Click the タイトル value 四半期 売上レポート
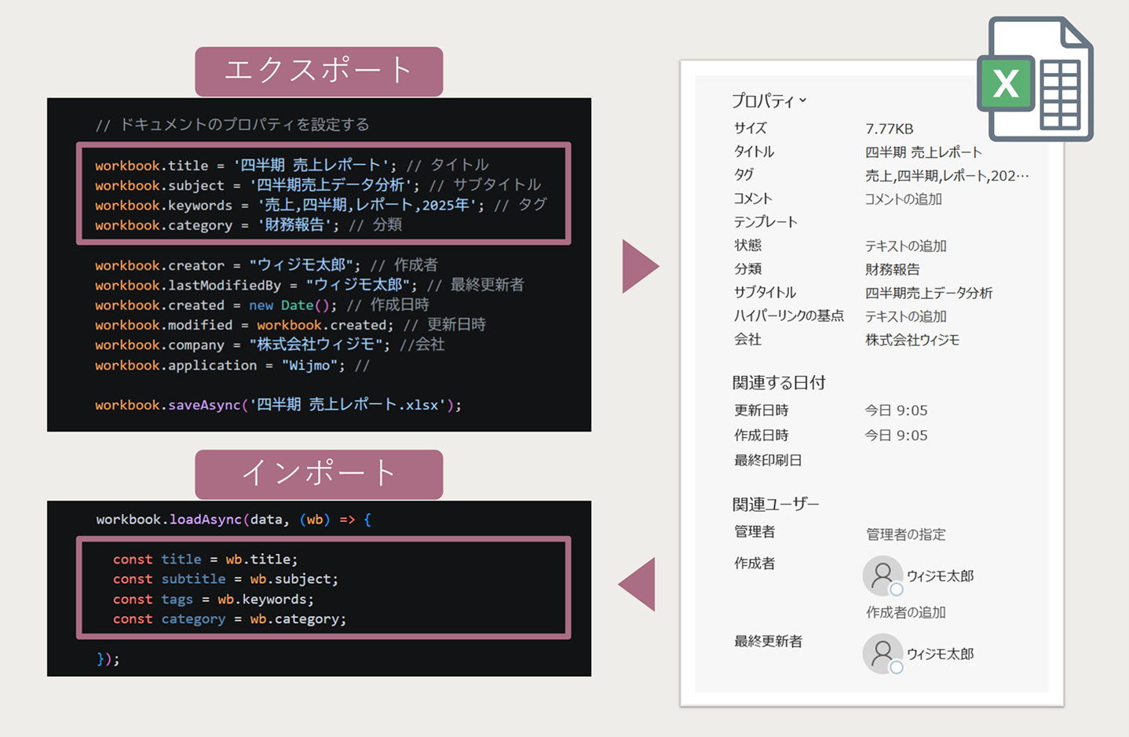This screenshot has width=1129, height=737. (923, 151)
